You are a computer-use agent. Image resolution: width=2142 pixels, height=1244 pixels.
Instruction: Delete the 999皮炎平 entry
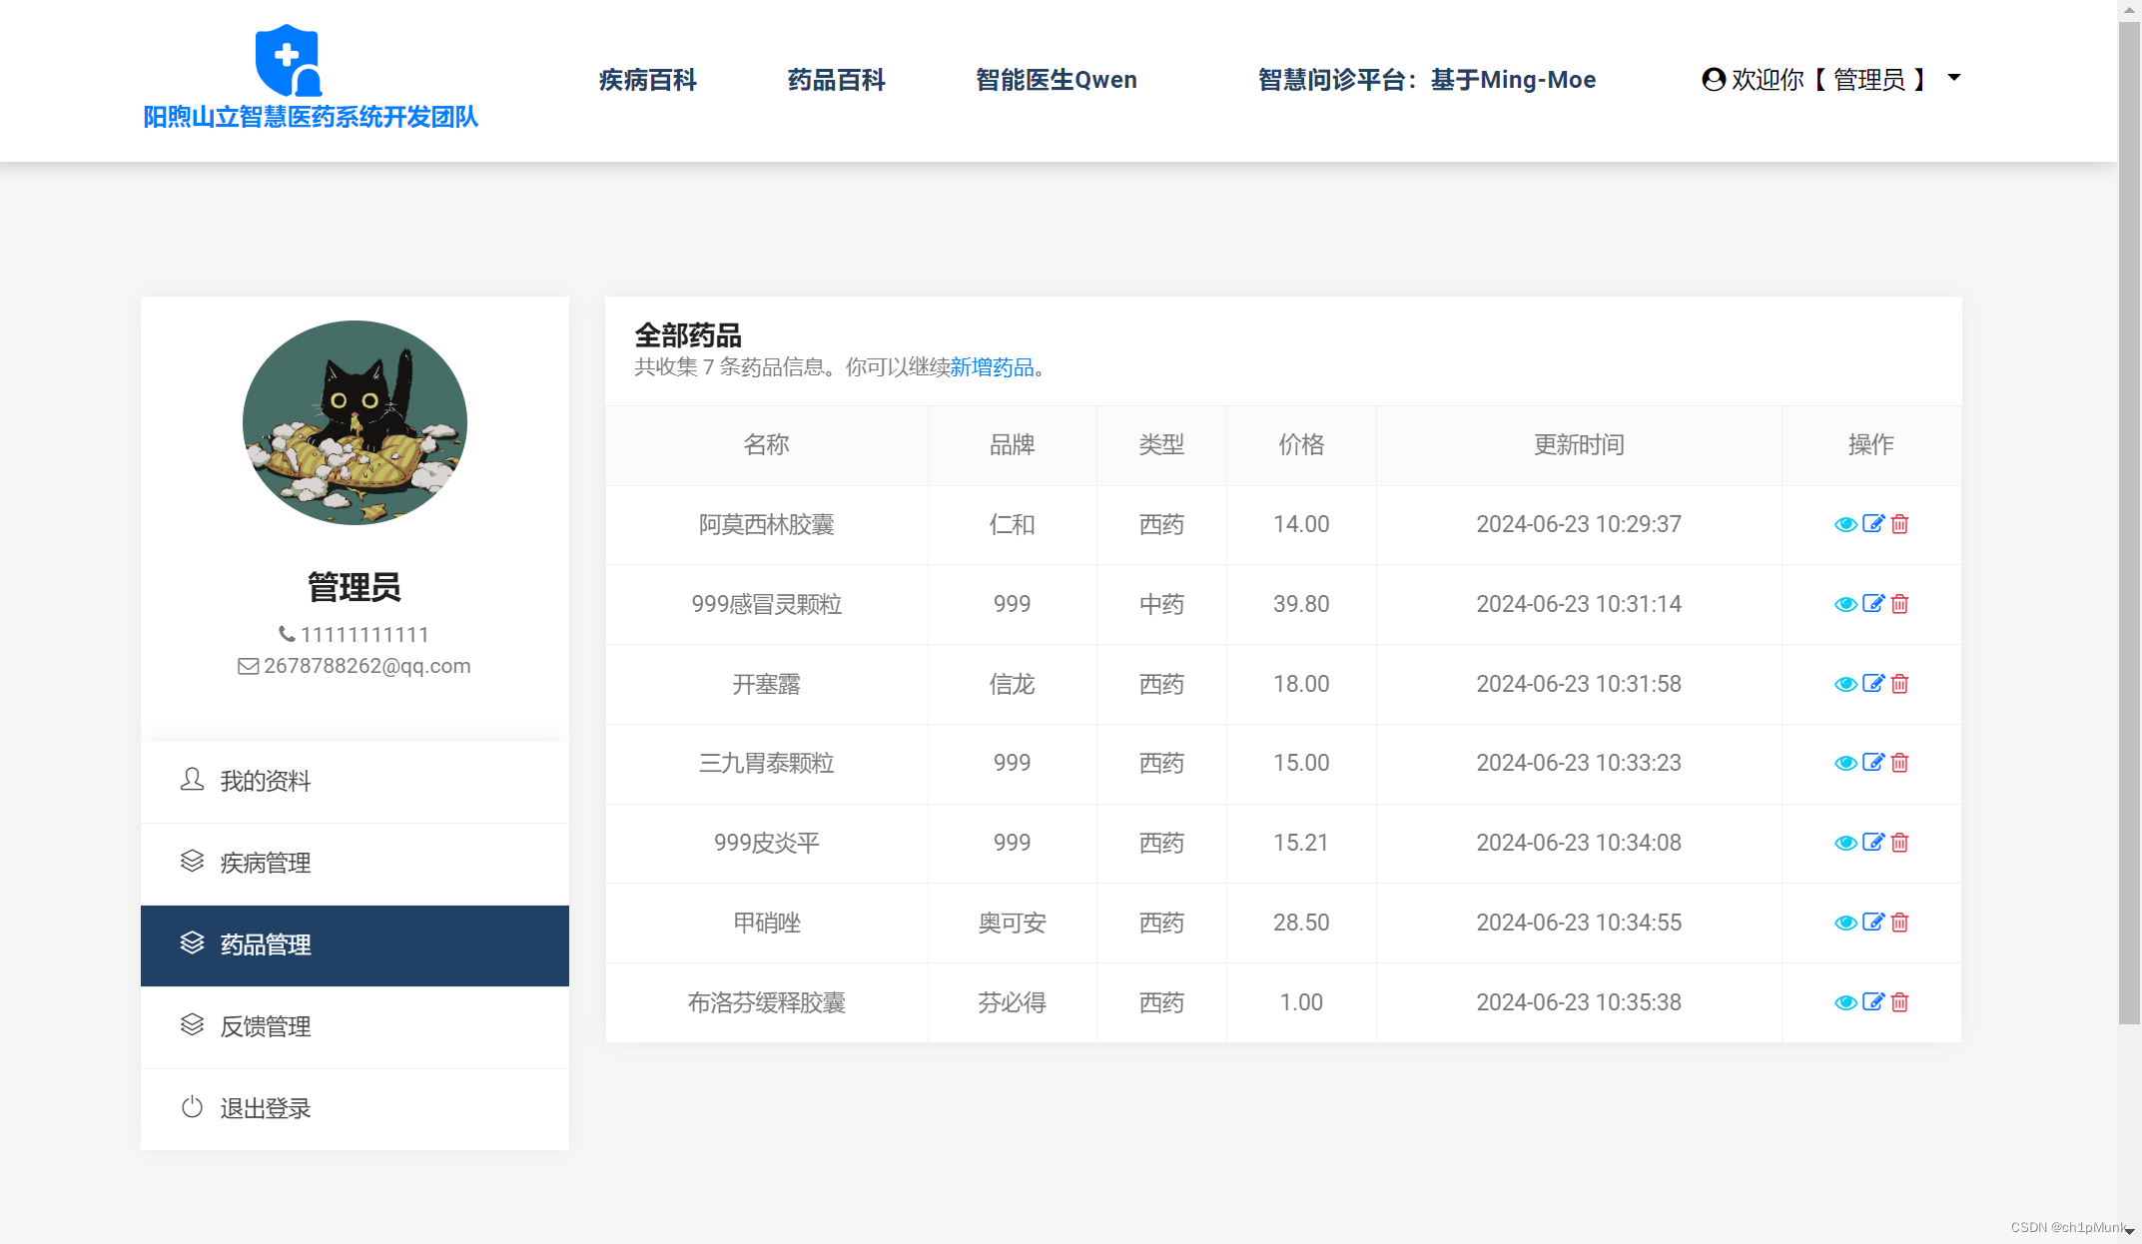[1899, 843]
